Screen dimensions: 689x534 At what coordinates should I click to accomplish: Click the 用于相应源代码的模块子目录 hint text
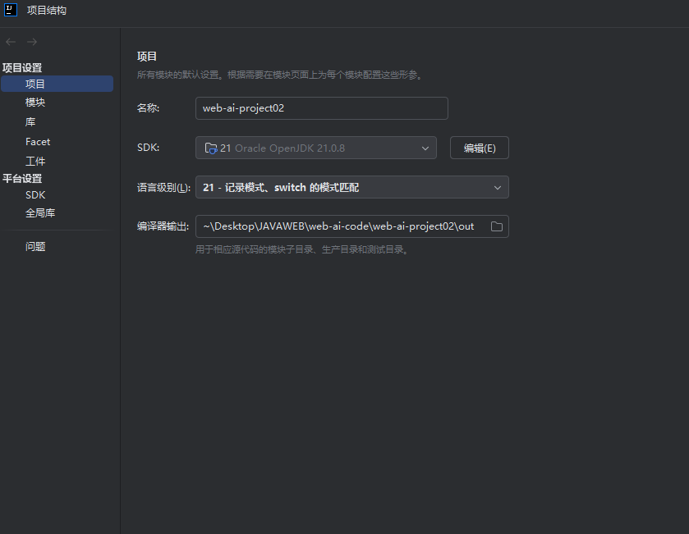[x=302, y=249]
